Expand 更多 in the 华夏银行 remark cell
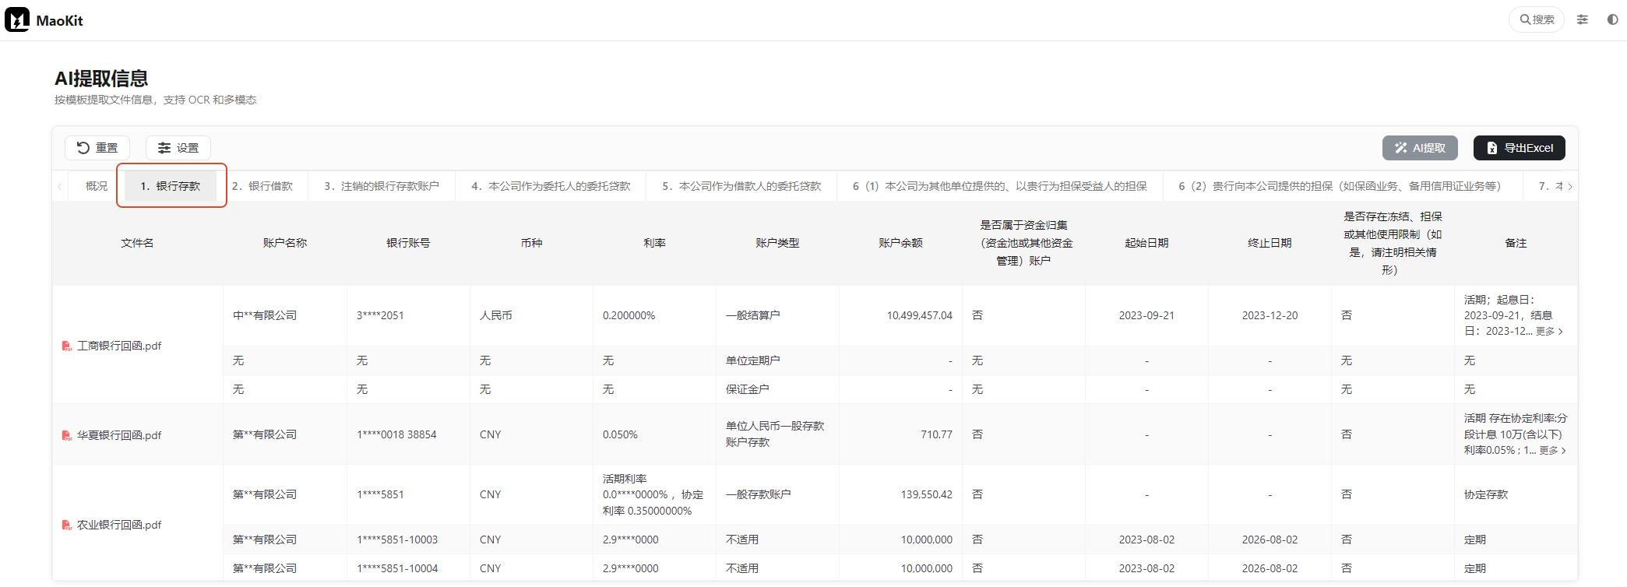This screenshot has width=1627, height=587. click(x=1553, y=451)
